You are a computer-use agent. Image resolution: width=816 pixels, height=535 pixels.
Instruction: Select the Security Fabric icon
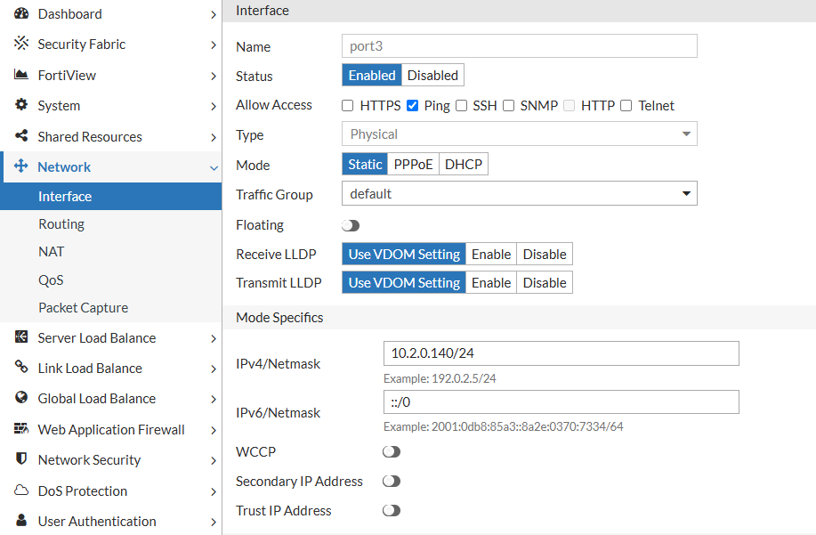[x=19, y=44]
